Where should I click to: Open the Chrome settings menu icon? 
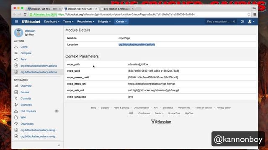point(255,15)
